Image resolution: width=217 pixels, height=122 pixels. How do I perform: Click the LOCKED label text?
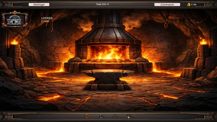coord(47,18)
